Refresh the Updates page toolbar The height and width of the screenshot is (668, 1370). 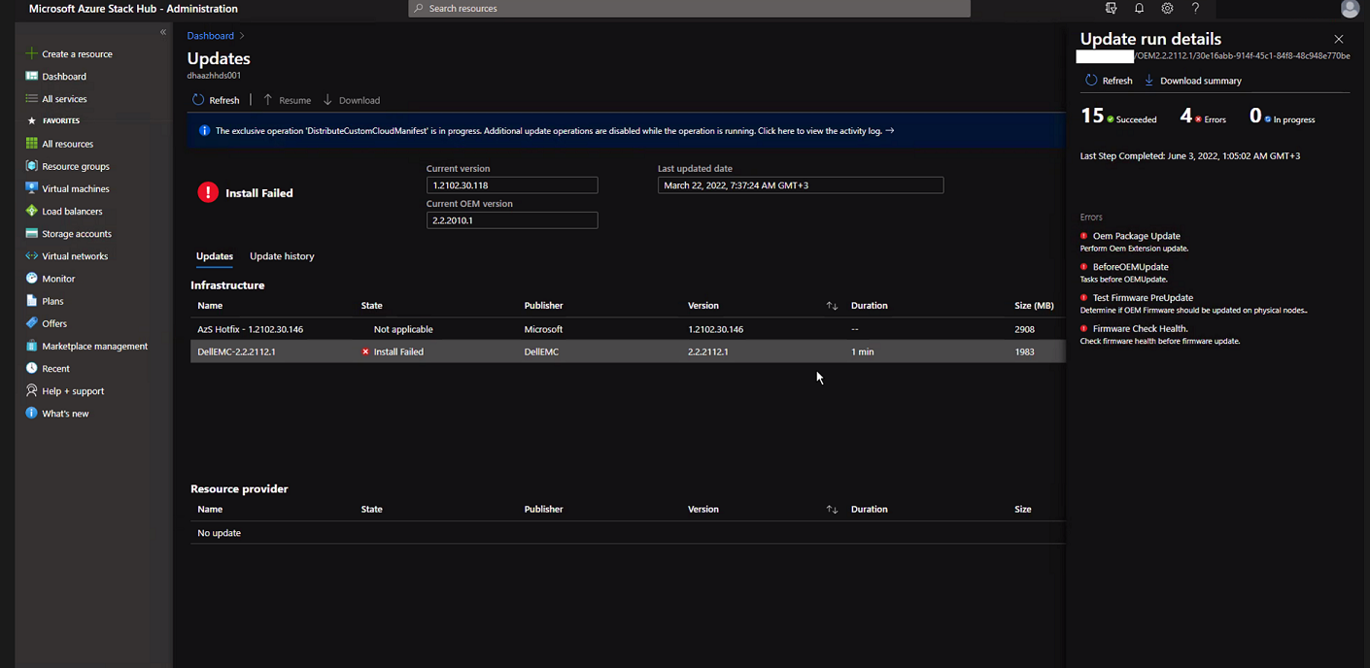click(216, 100)
